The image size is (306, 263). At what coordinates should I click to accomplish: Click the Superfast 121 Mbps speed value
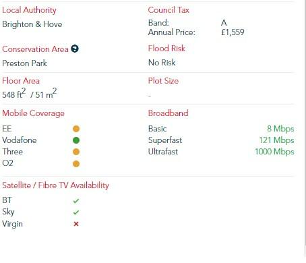(276, 140)
